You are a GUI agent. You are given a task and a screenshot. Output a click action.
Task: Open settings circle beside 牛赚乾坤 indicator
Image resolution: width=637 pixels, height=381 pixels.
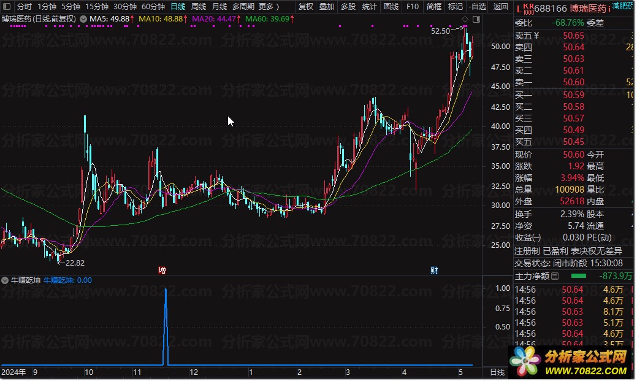5,280
